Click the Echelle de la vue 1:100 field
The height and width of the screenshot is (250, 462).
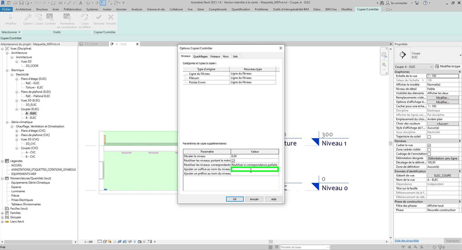[442, 76]
